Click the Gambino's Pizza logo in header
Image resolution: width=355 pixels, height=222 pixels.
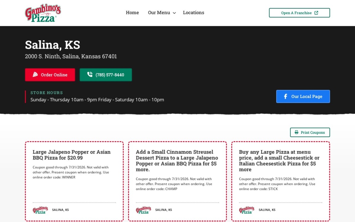43,13
